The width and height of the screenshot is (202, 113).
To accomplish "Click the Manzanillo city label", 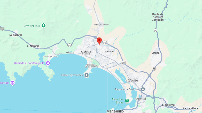I will 115,111.
